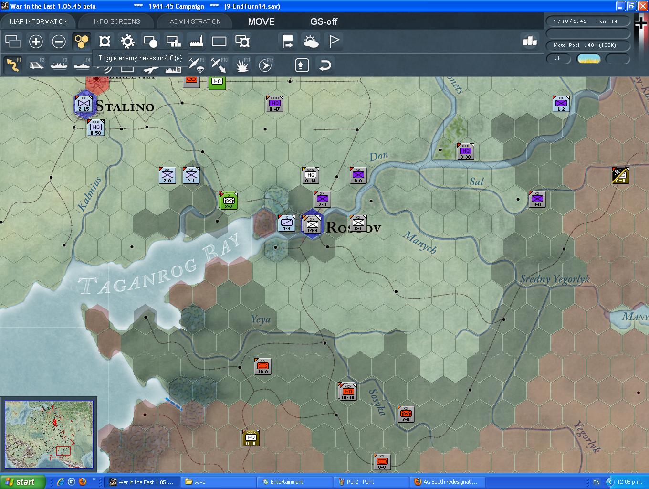The height and width of the screenshot is (489, 649).
Task: Click the overlapping windows icon in toolbar
Action: [x=13, y=42]
